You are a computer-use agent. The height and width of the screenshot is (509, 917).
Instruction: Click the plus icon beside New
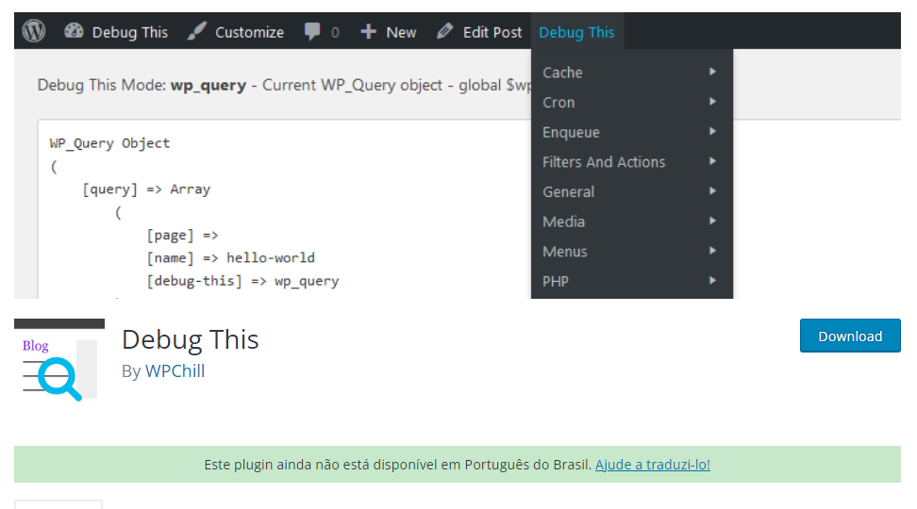[369, 31]
